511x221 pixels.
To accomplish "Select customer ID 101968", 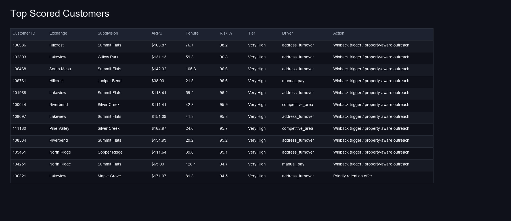I will (x=19, y=93).
